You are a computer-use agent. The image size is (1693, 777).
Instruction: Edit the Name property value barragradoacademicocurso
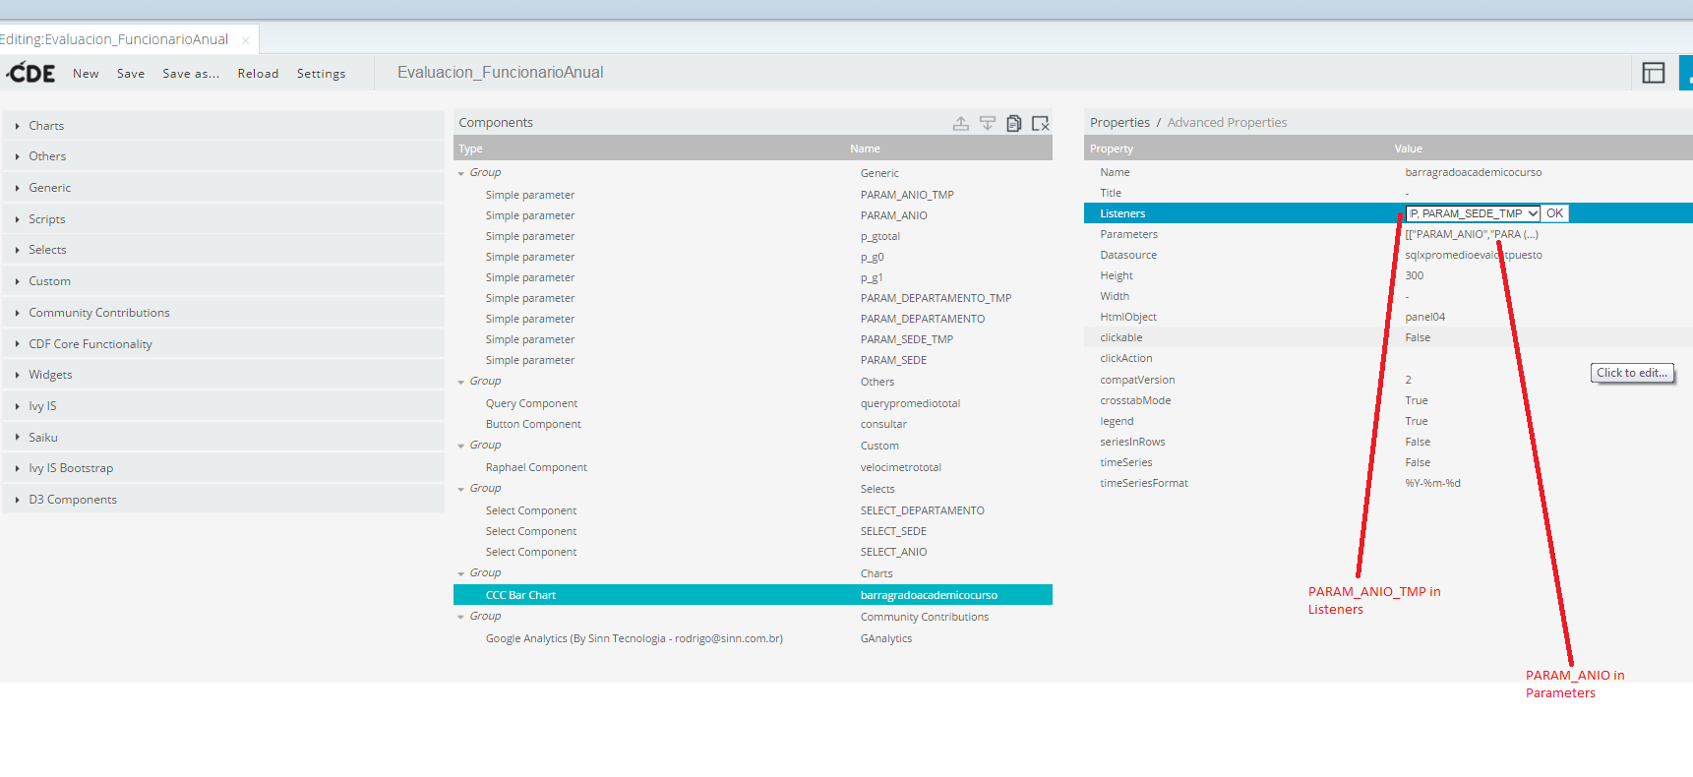[1473, 172]
